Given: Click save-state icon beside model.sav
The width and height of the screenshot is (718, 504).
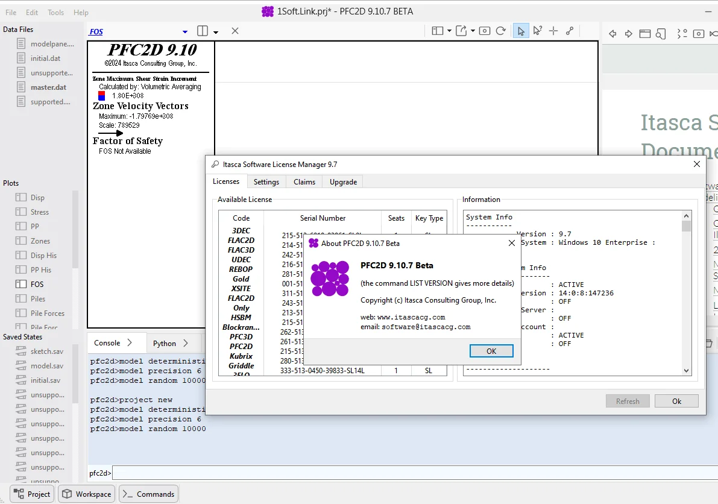Looking at the screenshot, I should [x=21, y=366].
